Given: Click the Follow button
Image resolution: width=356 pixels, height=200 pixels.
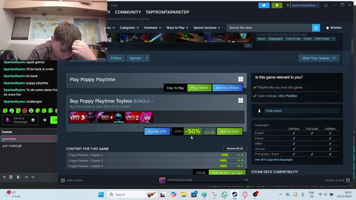Looking at the screenshot, I should tap(116, 58).
